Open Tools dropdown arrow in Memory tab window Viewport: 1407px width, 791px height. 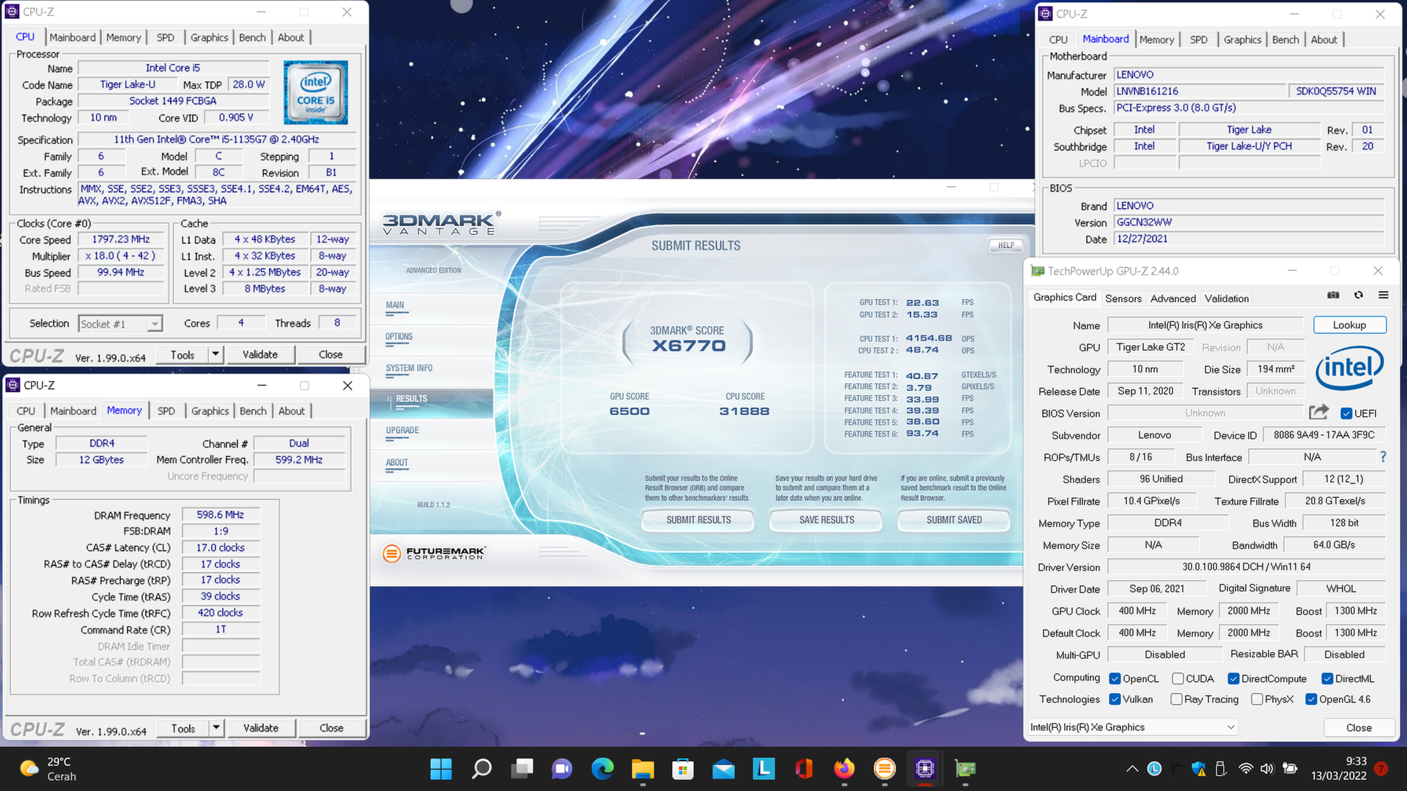216,728
